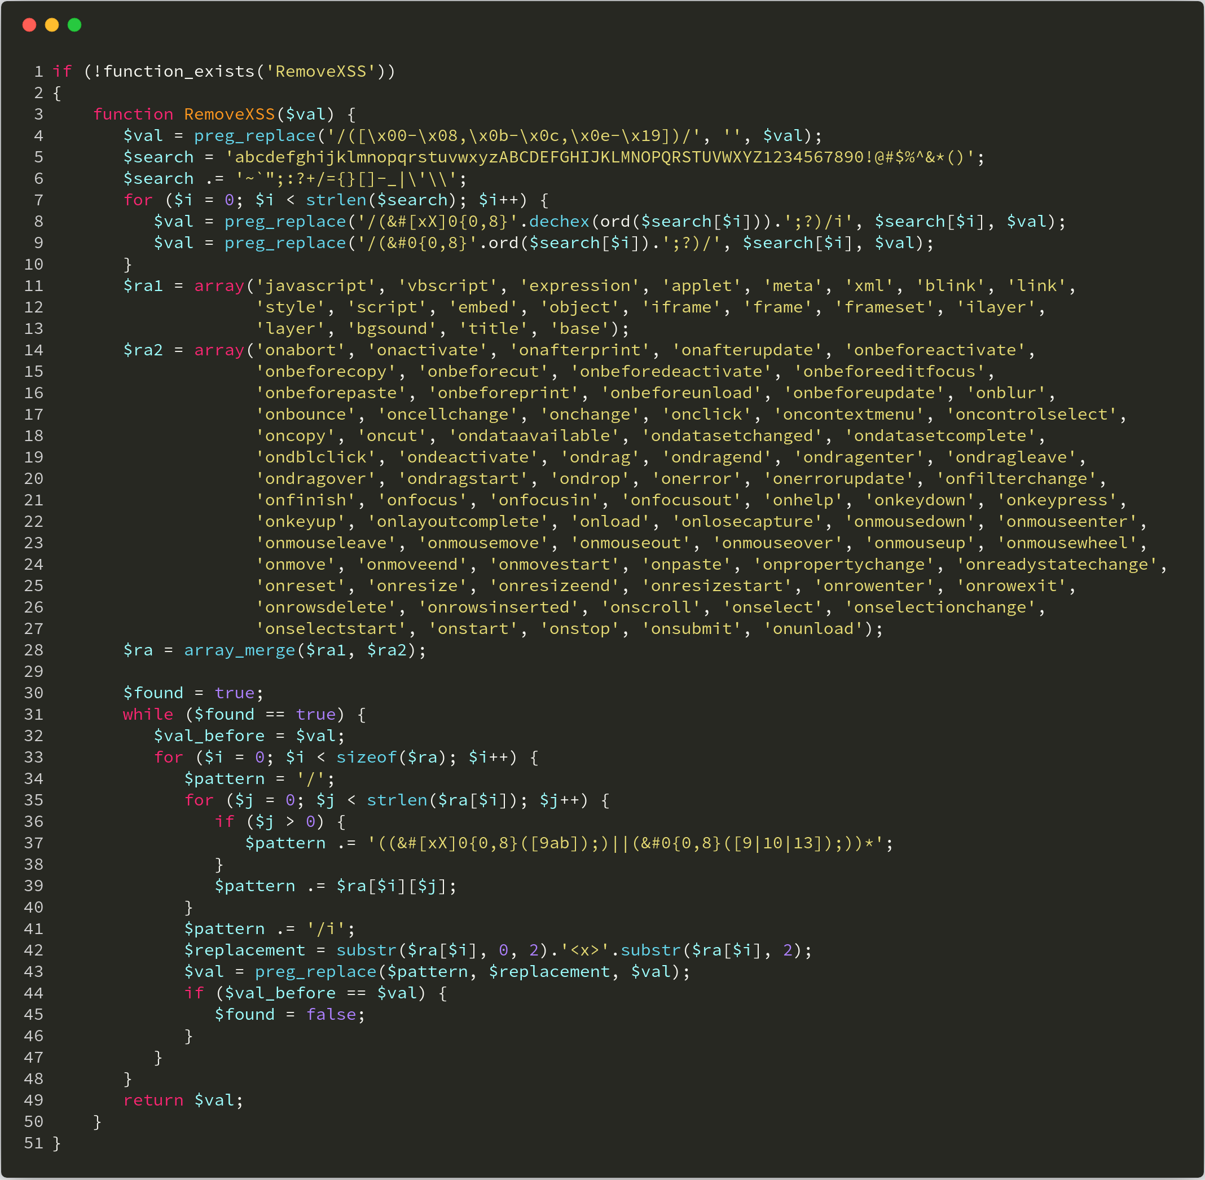Click the green maximize window dot

coord(74,25)
